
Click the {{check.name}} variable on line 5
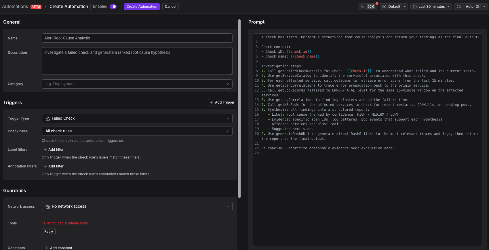(x=305, y=56)
